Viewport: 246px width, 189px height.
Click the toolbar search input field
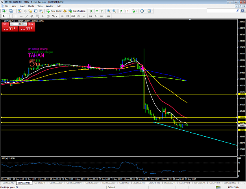coord(222,11)
